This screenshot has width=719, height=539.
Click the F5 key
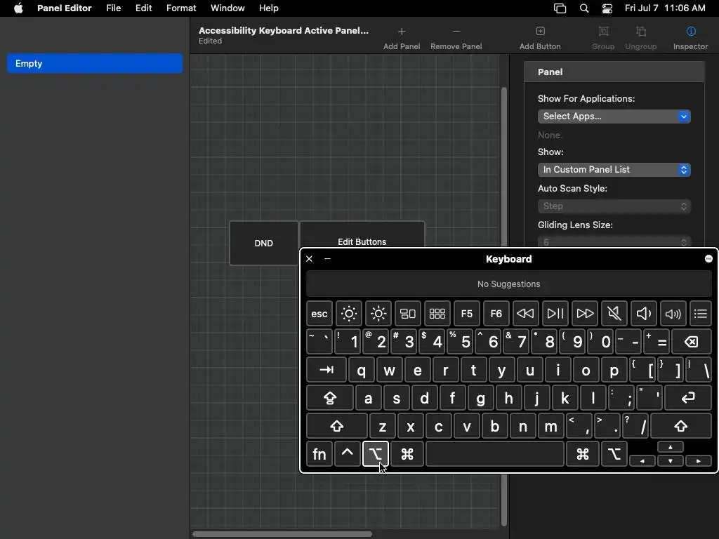click(467, 314)
